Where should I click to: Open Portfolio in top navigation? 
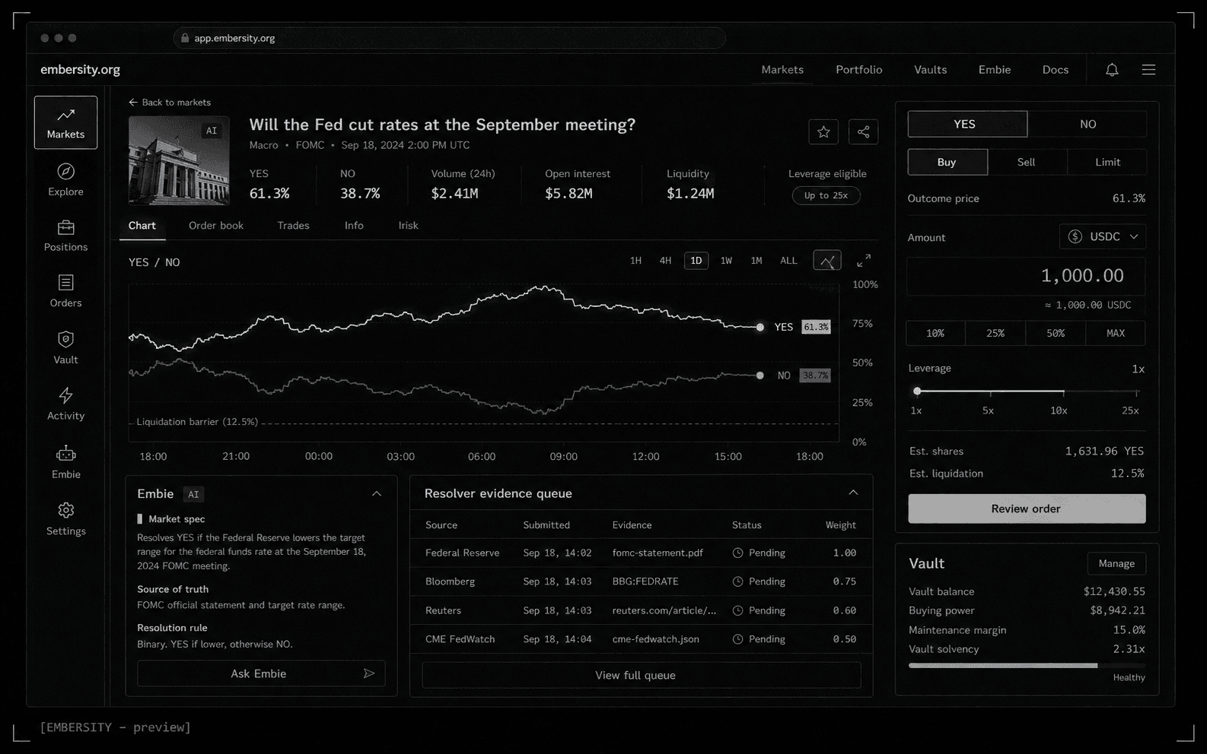click(x=859, y=70)
